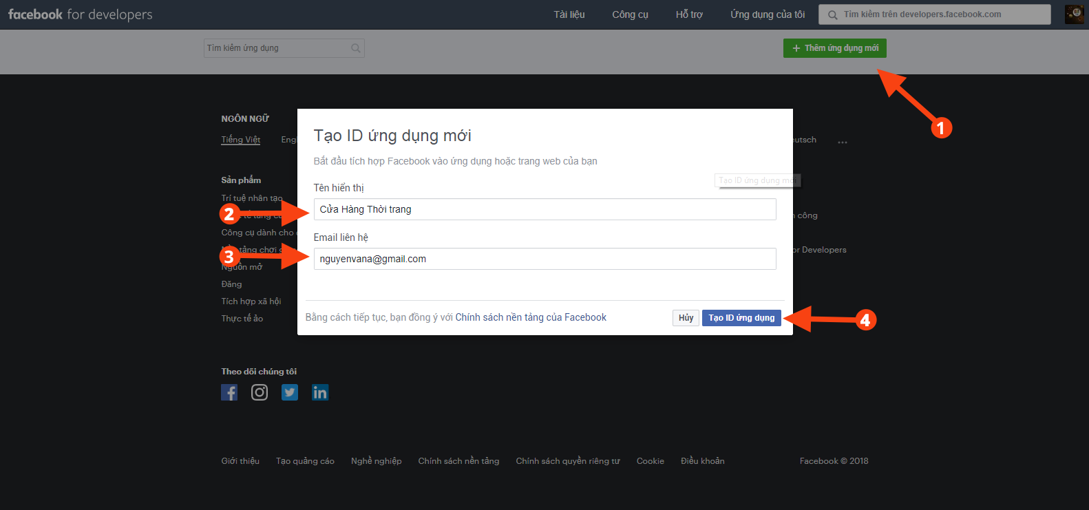Image resolution: width=1089 pixels, height=510 pixels.
Task: Open the Công cụ menu
Action: tap(630, 14)
